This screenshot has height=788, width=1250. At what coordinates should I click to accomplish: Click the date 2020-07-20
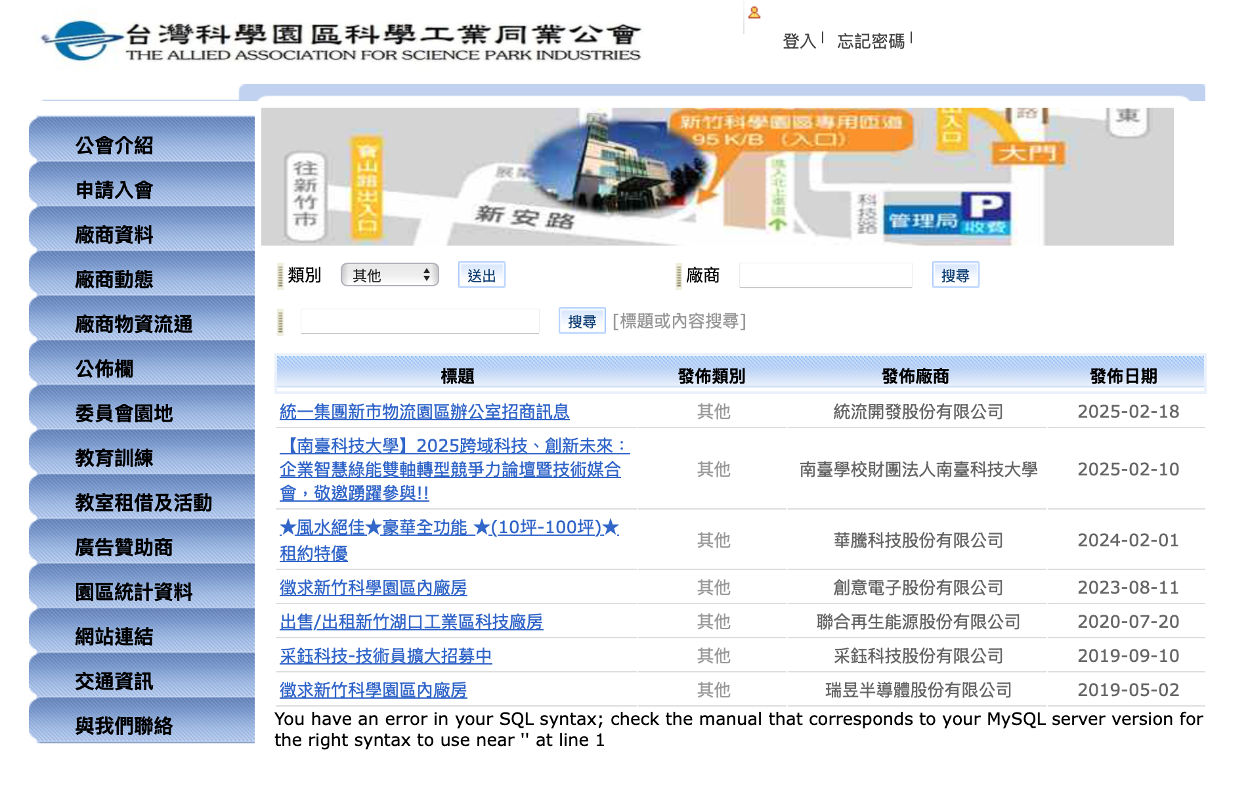[x=1128, y=622]
